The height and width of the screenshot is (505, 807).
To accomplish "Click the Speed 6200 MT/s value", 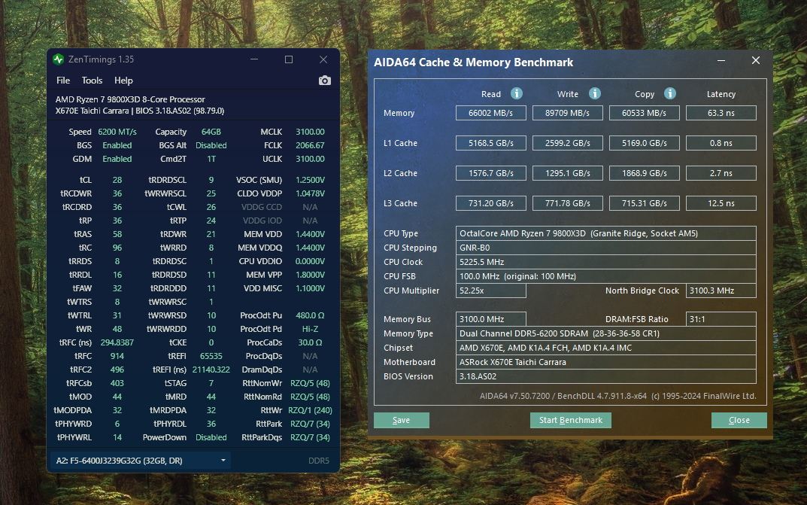I will pyautogui.click(x=117, y=132).
